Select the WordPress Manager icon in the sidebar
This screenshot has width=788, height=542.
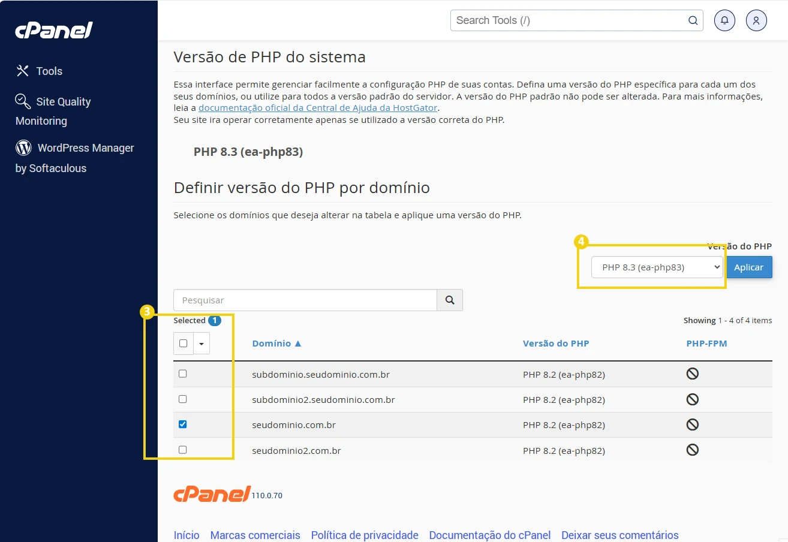(23, 147)
